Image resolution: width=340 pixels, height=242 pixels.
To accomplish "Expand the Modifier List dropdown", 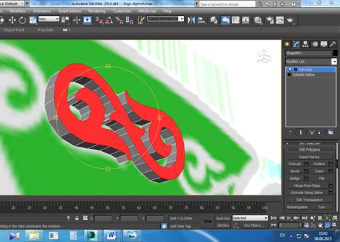I will tap(334, 61).
